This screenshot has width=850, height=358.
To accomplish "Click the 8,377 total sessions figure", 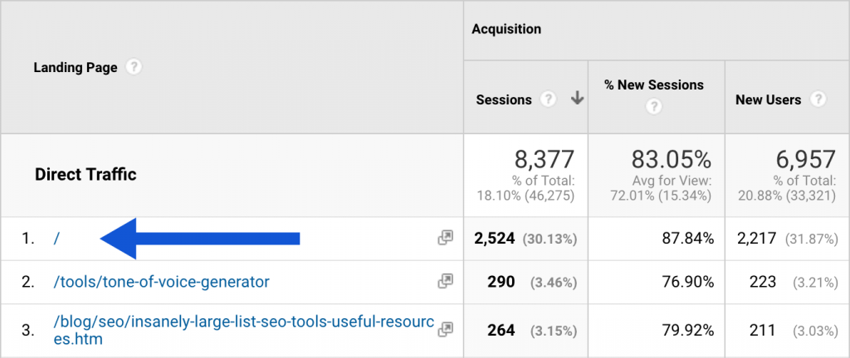I will [x=545, y=159].
